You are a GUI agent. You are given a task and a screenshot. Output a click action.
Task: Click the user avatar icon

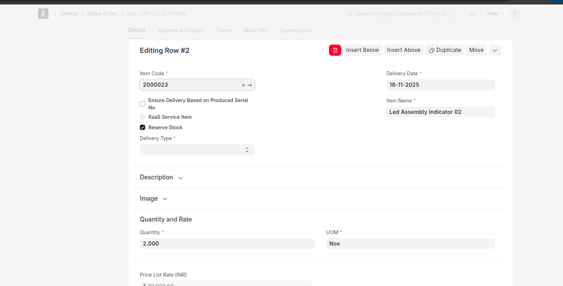(x=515, y=14)
